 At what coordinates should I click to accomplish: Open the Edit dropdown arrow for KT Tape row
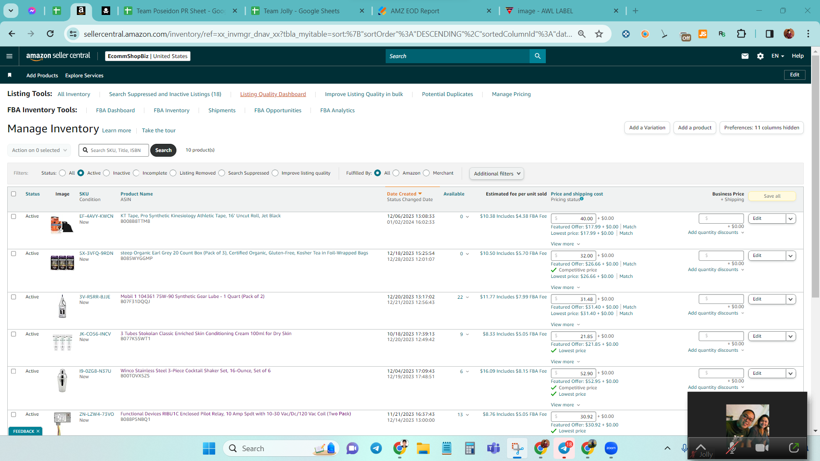pos(791,219)
